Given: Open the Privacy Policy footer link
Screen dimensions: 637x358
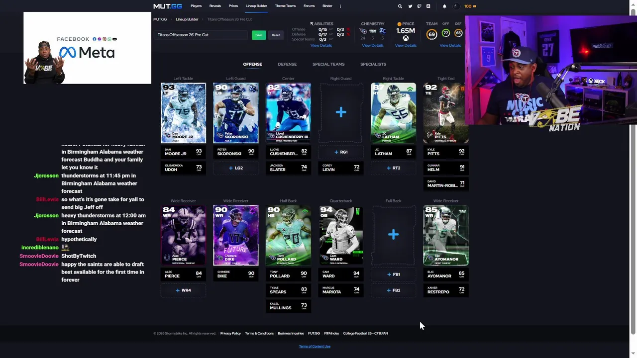Looking at the screenshot, I should point(230,334).
